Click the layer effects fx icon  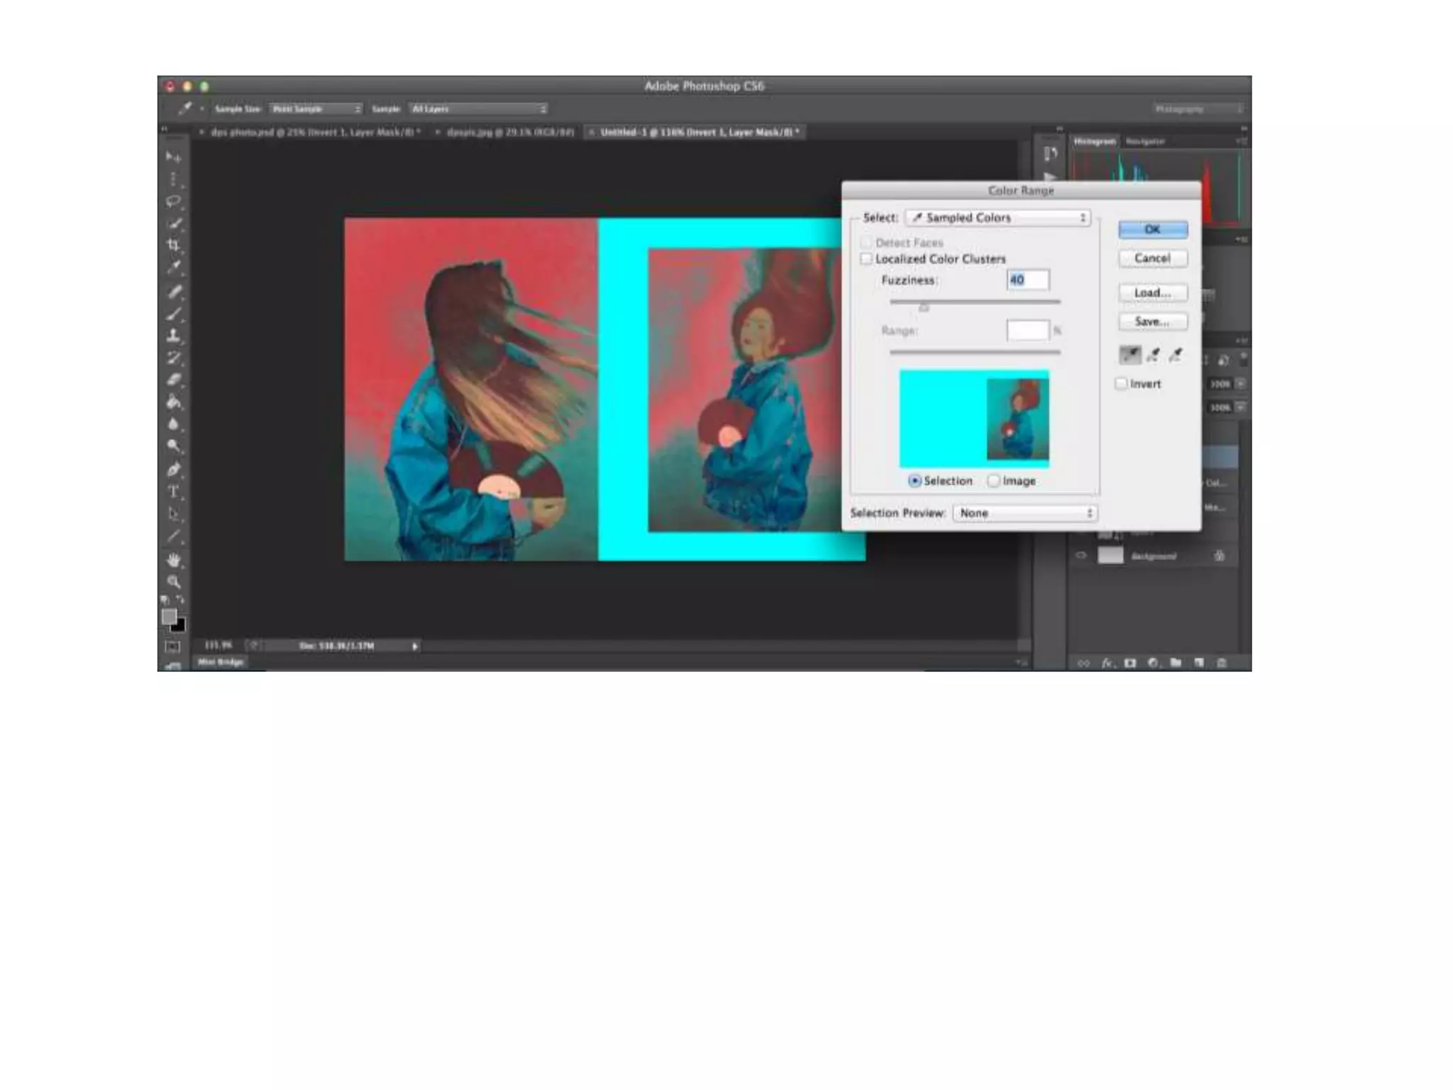[x=1107, y=663]
